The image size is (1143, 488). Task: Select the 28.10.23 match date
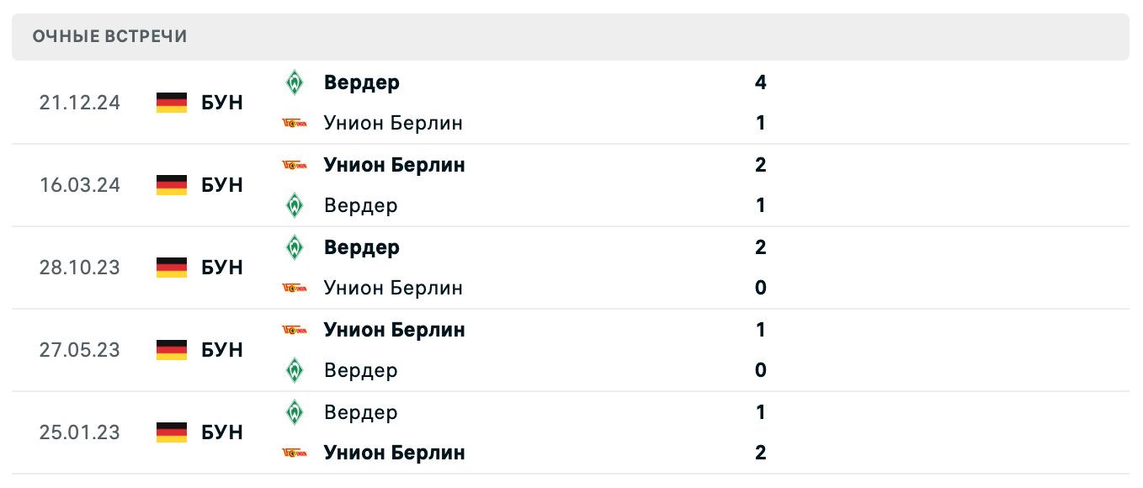(x=80, y=268)
